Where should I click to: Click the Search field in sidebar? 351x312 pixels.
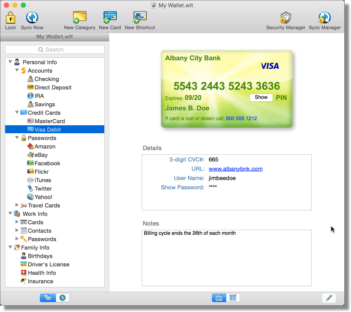coord(54,49)
